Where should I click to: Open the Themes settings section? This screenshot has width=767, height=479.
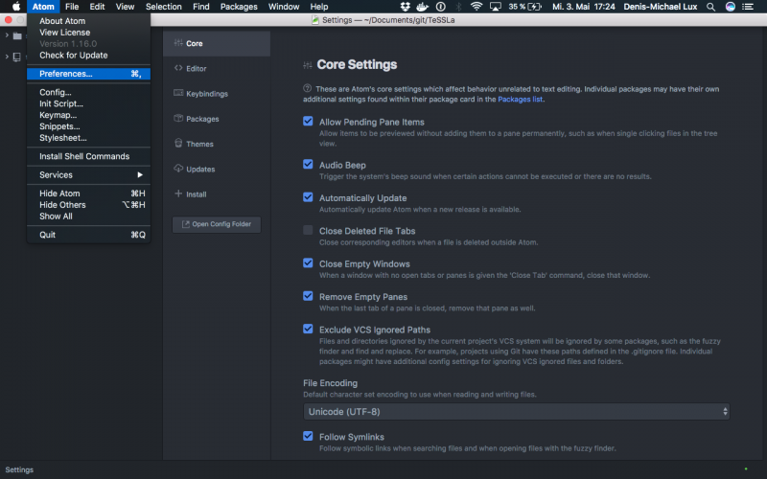pyautogui.click(x=217, y=144)
